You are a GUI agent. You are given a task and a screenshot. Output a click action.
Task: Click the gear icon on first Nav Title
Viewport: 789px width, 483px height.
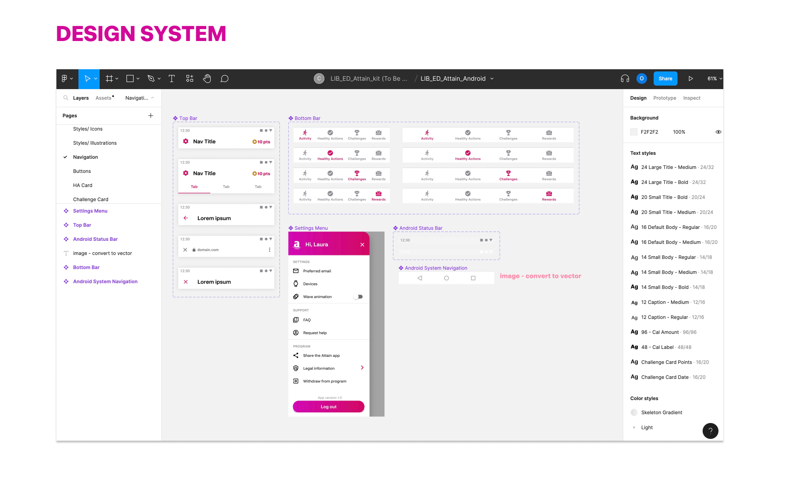click(186, 142)
